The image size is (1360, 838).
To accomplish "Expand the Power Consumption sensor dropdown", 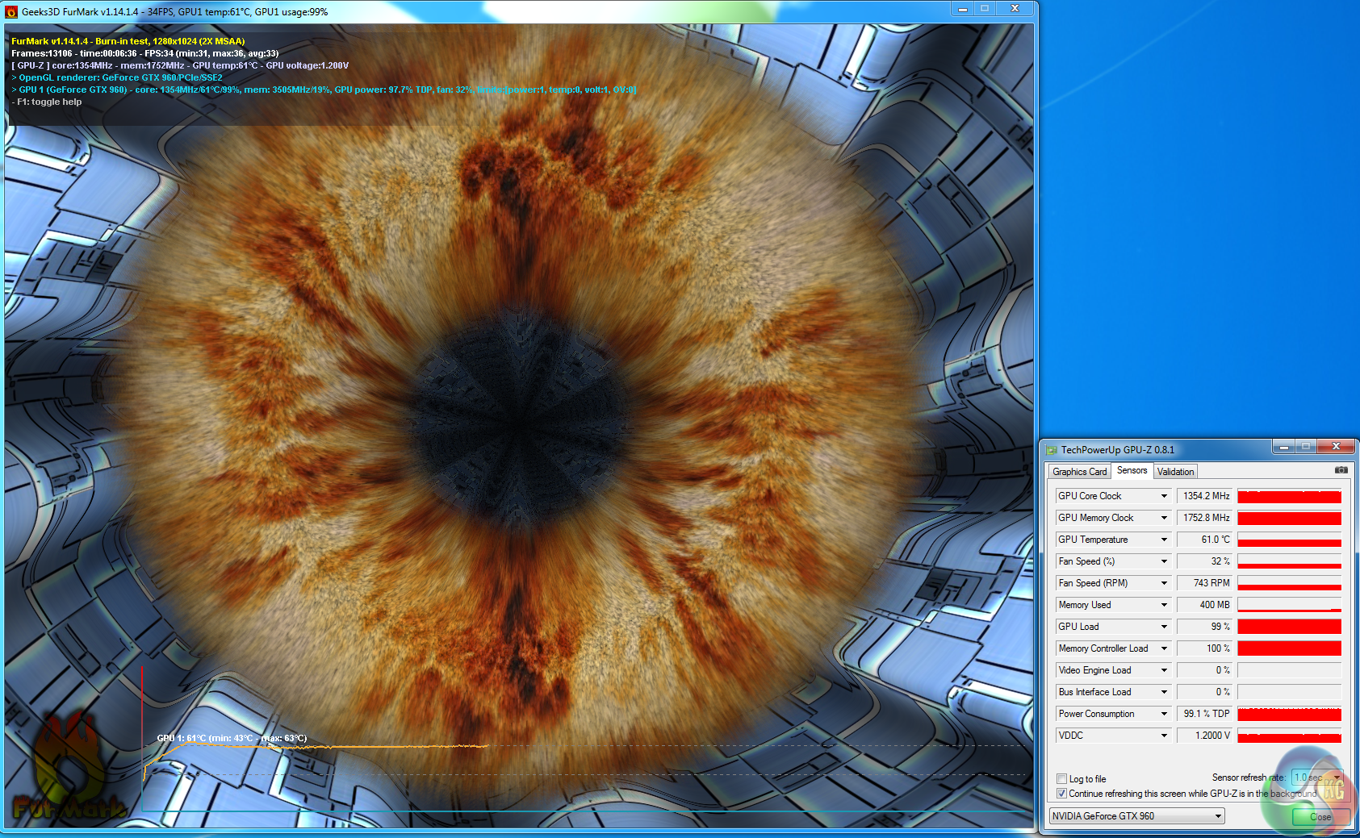I will pyautogui.click(x=1164, y=714).
